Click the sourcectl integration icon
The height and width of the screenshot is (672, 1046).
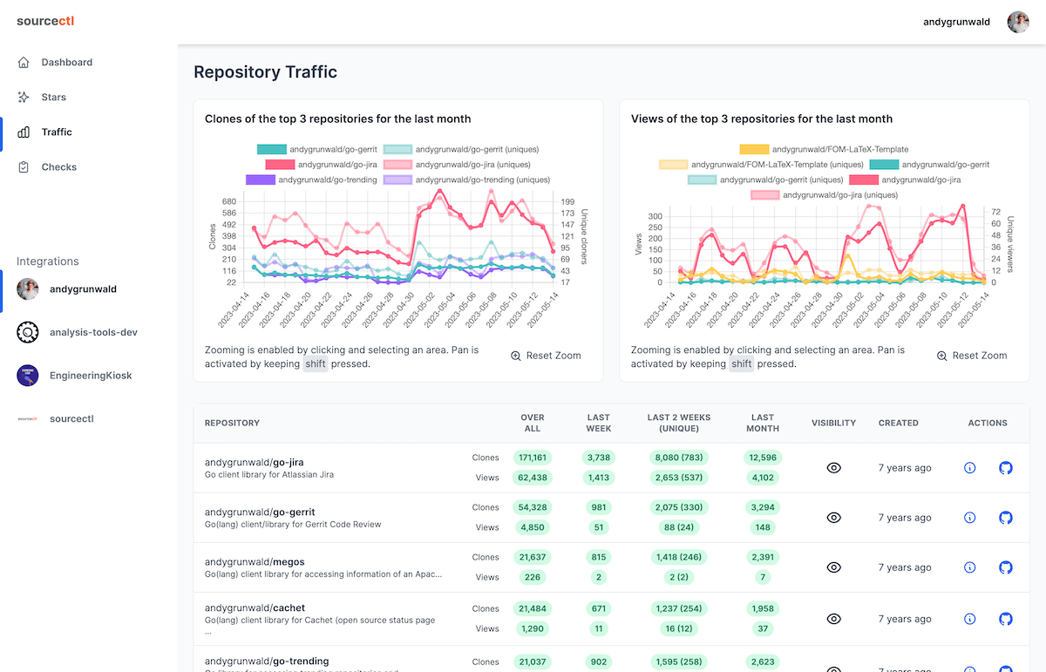[25, 418]
